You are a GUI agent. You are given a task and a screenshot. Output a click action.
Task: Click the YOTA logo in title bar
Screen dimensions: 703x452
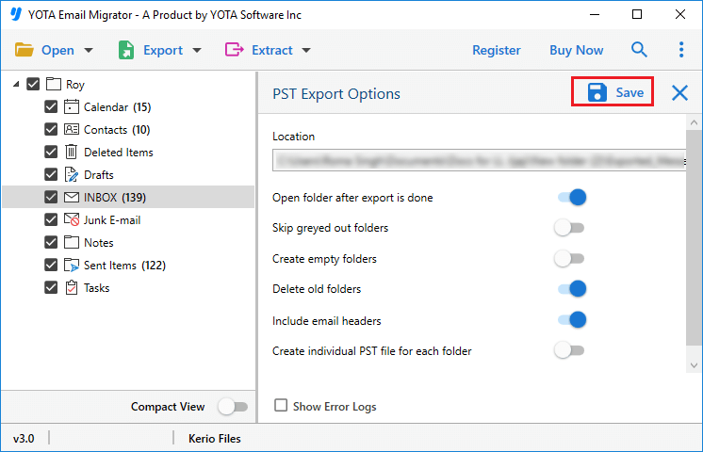[x=16, y=14]
